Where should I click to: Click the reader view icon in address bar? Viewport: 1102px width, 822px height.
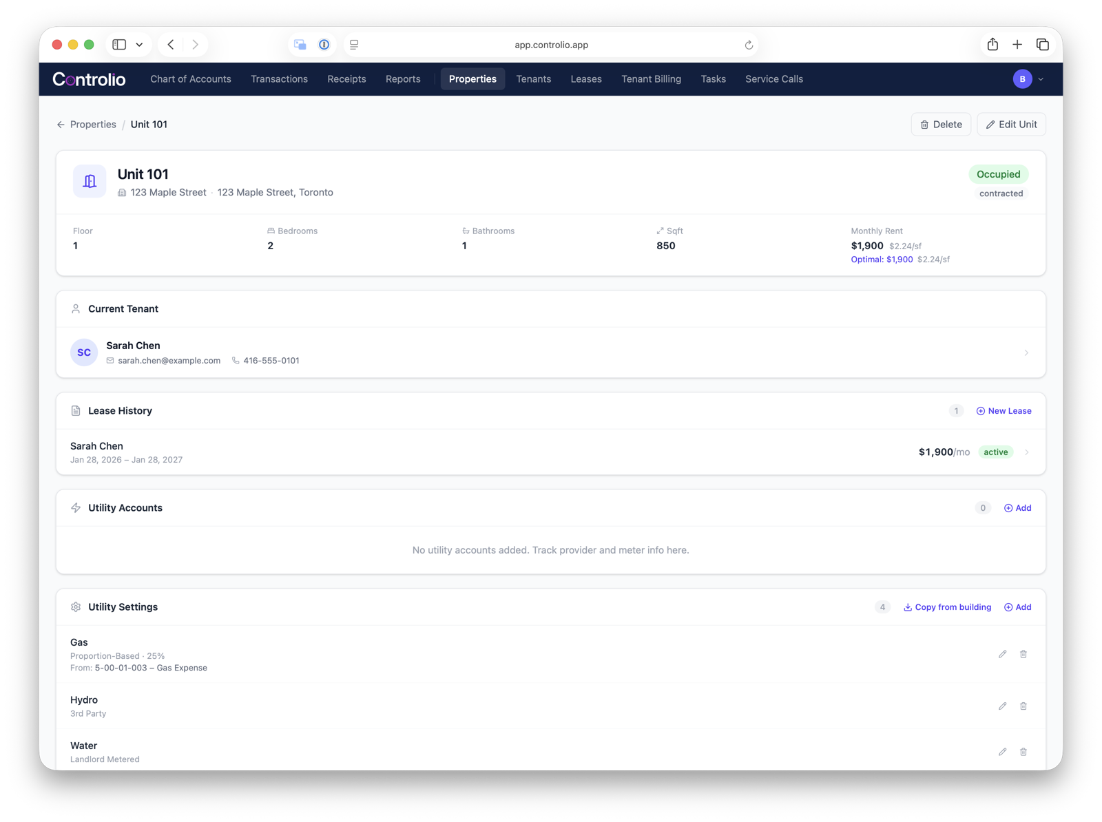pyautogui.click(x=354, y=45)
